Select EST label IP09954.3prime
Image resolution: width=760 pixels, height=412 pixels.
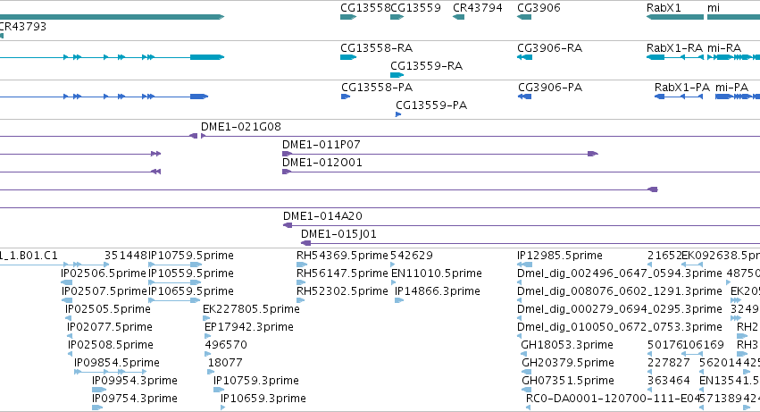[135, 381]
